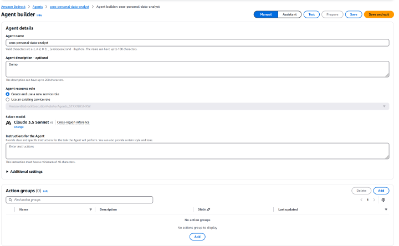Viewport: 399px width, 246px height.
Task: Switch the builder to Assistant mode
Action: [x=289, y=14]
